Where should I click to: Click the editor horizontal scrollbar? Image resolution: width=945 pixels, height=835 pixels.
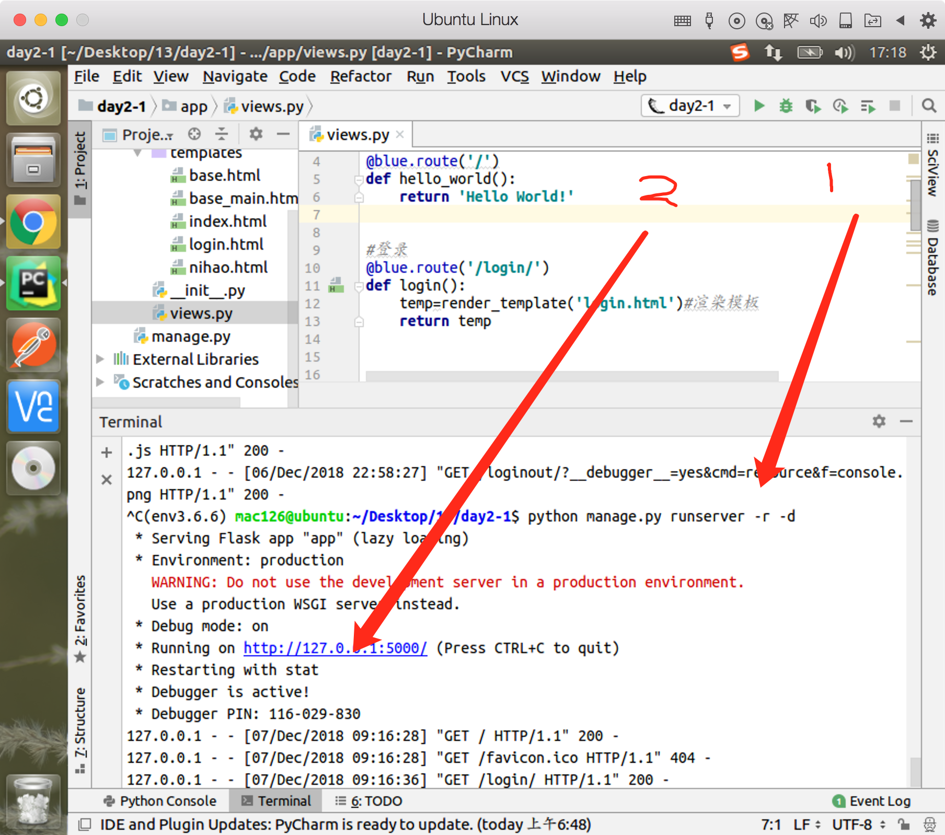pyautogui.click(x=572, y=376)
